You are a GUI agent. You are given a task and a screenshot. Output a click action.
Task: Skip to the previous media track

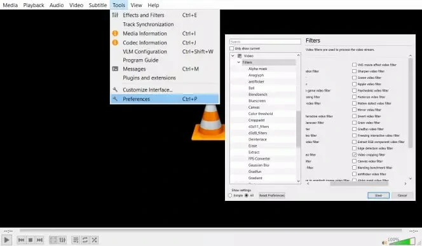[21, 240]
